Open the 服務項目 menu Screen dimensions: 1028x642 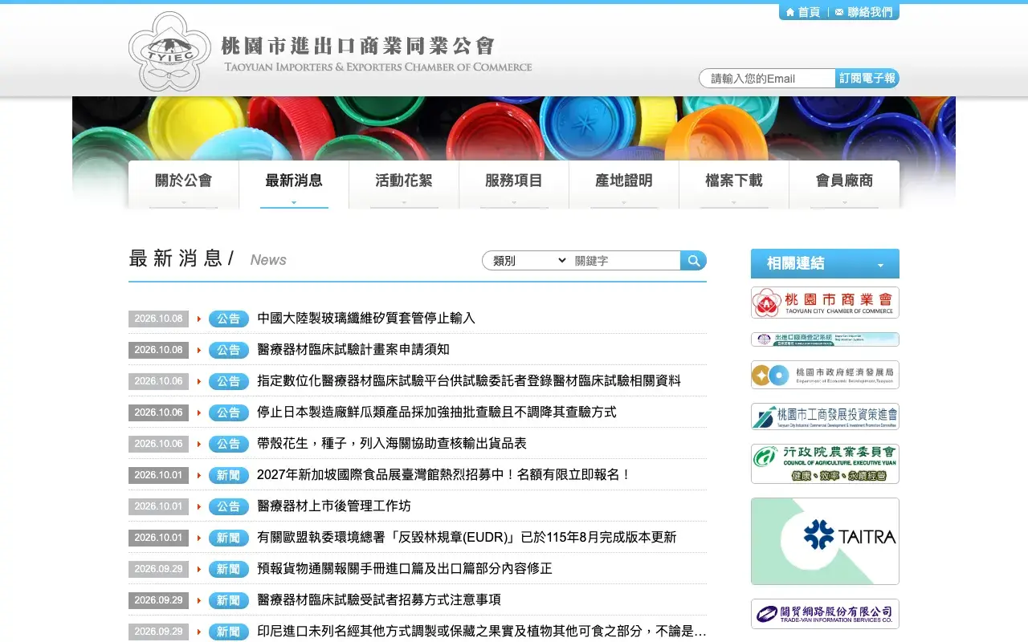click(x=514, y=185)
